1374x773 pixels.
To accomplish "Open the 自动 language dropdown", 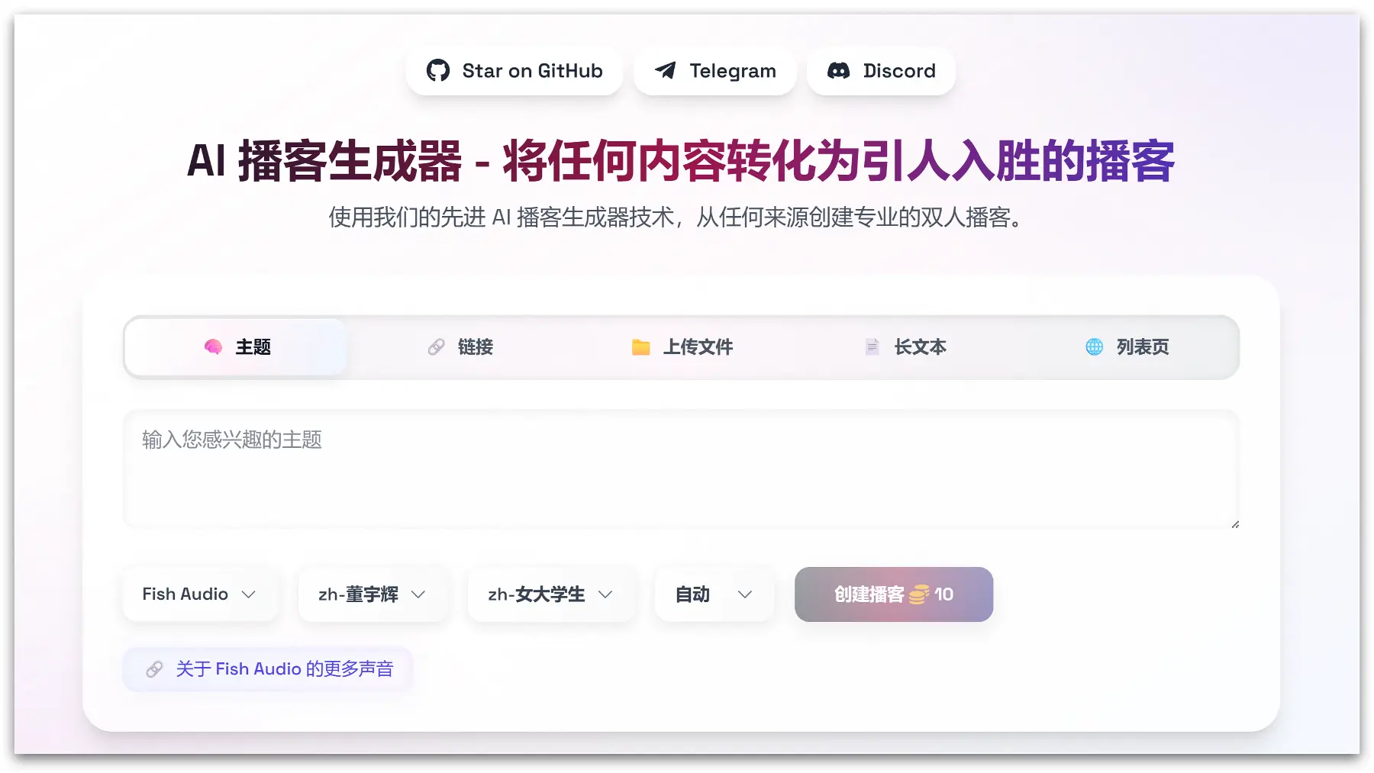I will click(714, 594).
